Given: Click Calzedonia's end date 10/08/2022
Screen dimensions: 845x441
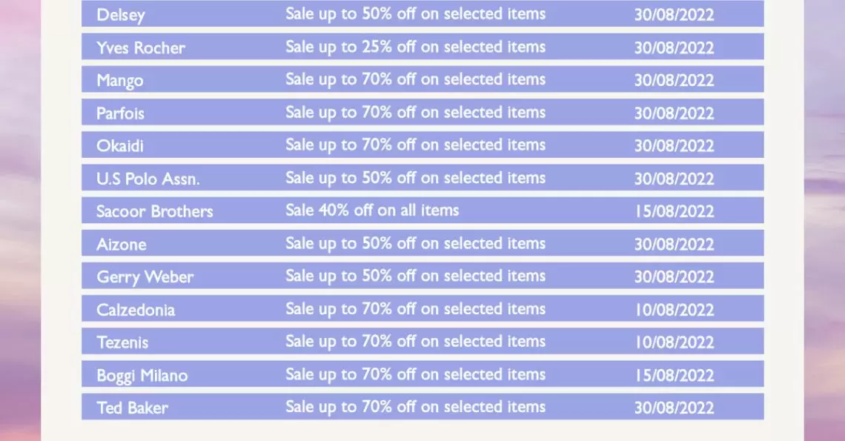Looking at the screenshot, I should coord(675,310).
